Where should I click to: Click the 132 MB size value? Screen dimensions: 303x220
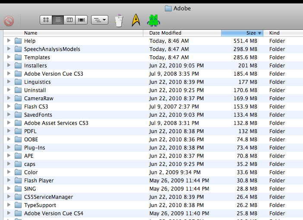[248, 131]
